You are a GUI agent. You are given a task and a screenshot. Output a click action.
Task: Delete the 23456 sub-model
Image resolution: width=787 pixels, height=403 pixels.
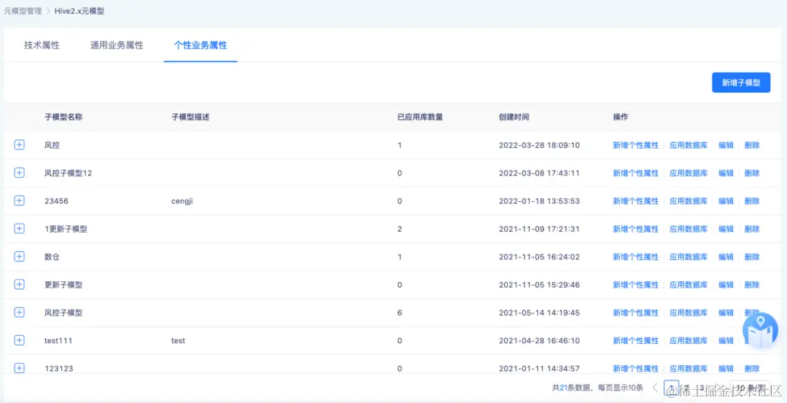[752, 200]
